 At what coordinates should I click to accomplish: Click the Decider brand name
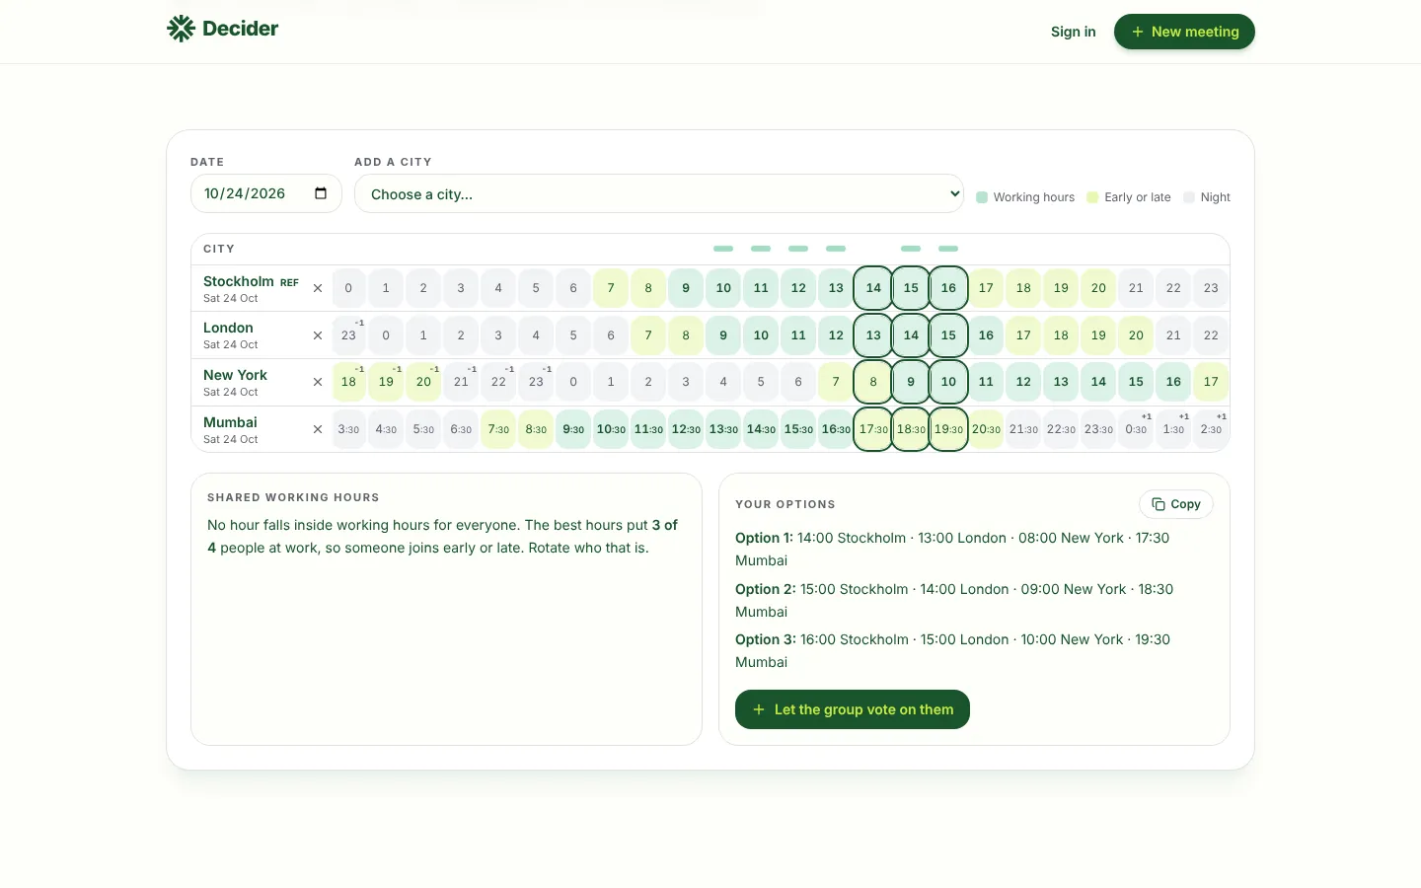[x=241, y=29]
